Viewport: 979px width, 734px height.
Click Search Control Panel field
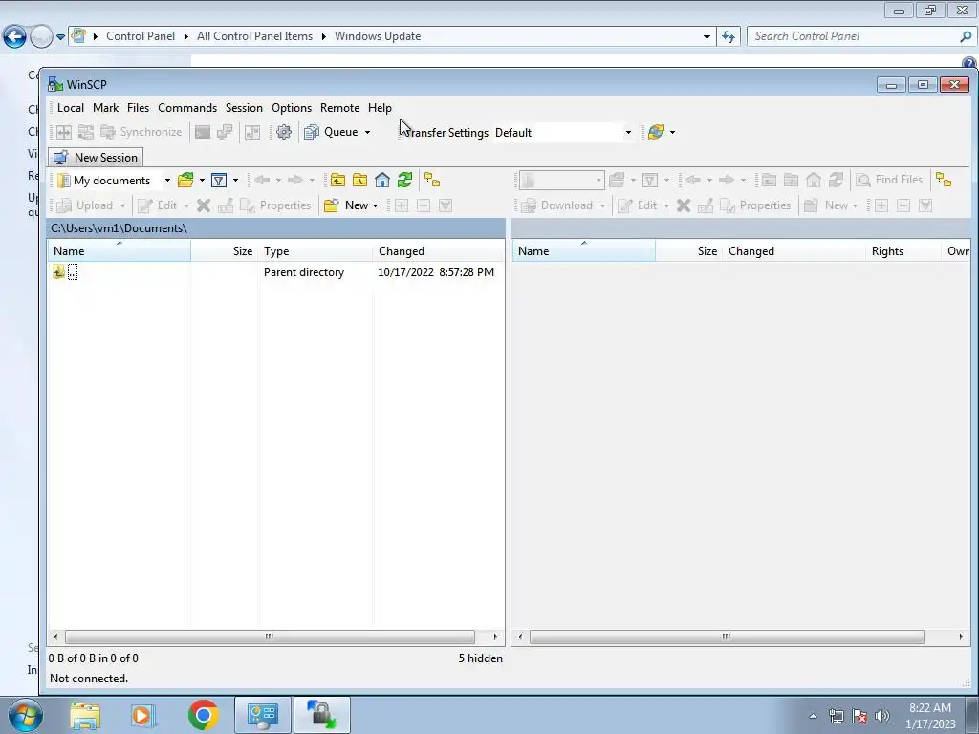(860, 36)
